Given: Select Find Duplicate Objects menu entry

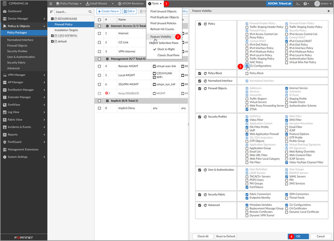Looking at the screenshot, I should 164,17.
